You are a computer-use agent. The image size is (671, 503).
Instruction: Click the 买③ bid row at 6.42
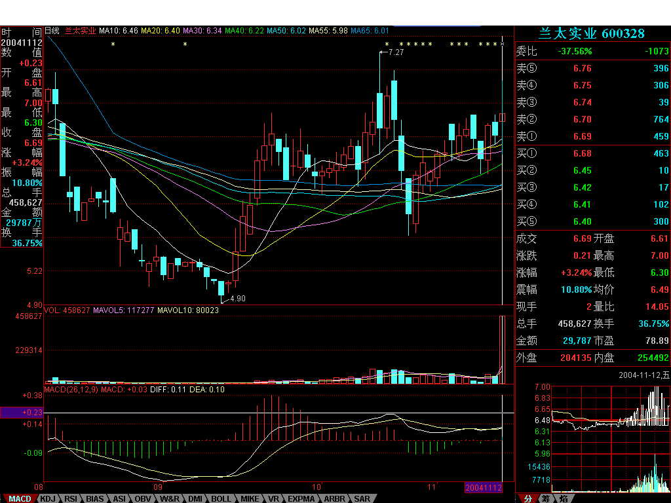592,187
